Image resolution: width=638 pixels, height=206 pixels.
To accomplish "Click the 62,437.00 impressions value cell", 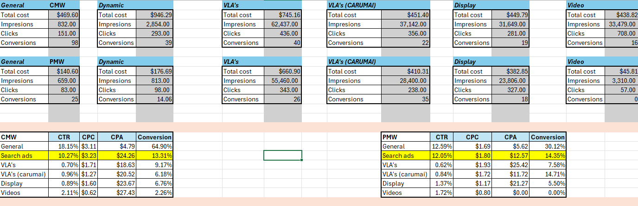I will pos(282,24).
